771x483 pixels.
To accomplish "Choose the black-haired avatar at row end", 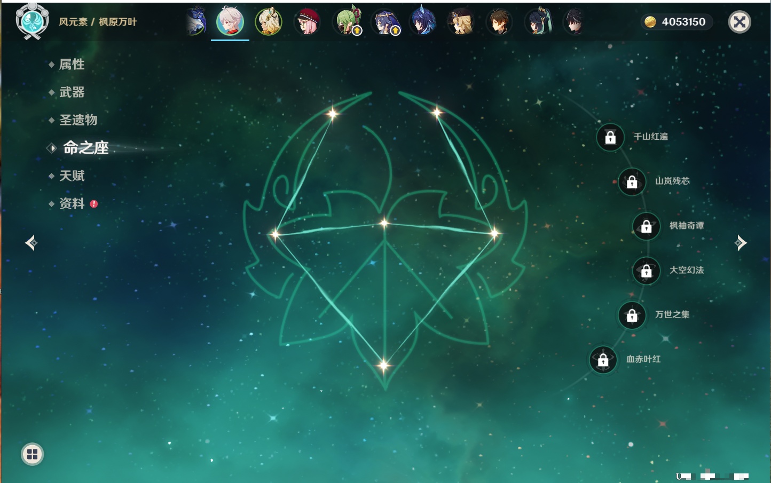I will (575, 22).
